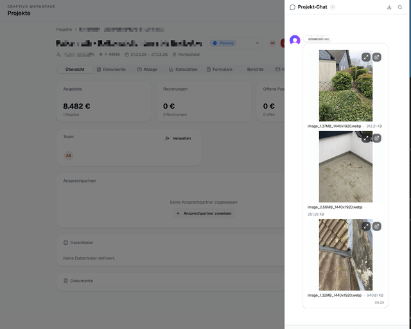Open hedge garden photo in new tab
Viewport: 411px width, 329px height.
click(x=377, y=57)
